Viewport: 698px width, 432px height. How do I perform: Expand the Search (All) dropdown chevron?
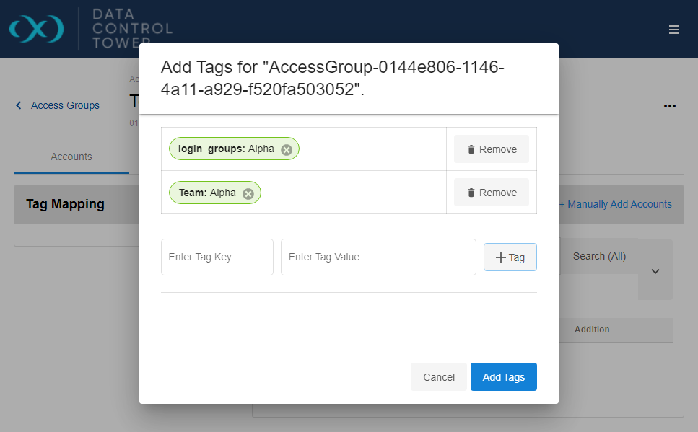[x=655, y=271]
